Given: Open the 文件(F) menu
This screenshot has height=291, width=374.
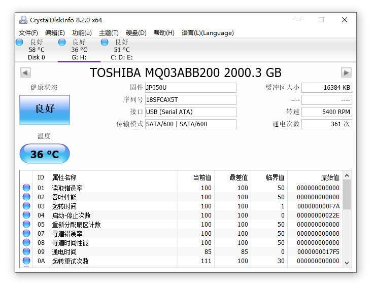Looking at the screenshot, I should tap(28, 33).
